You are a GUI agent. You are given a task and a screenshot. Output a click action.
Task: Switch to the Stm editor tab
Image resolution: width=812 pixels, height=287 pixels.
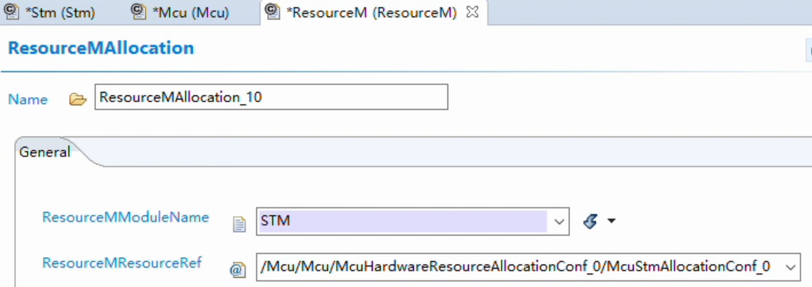[x=49, y=12]
